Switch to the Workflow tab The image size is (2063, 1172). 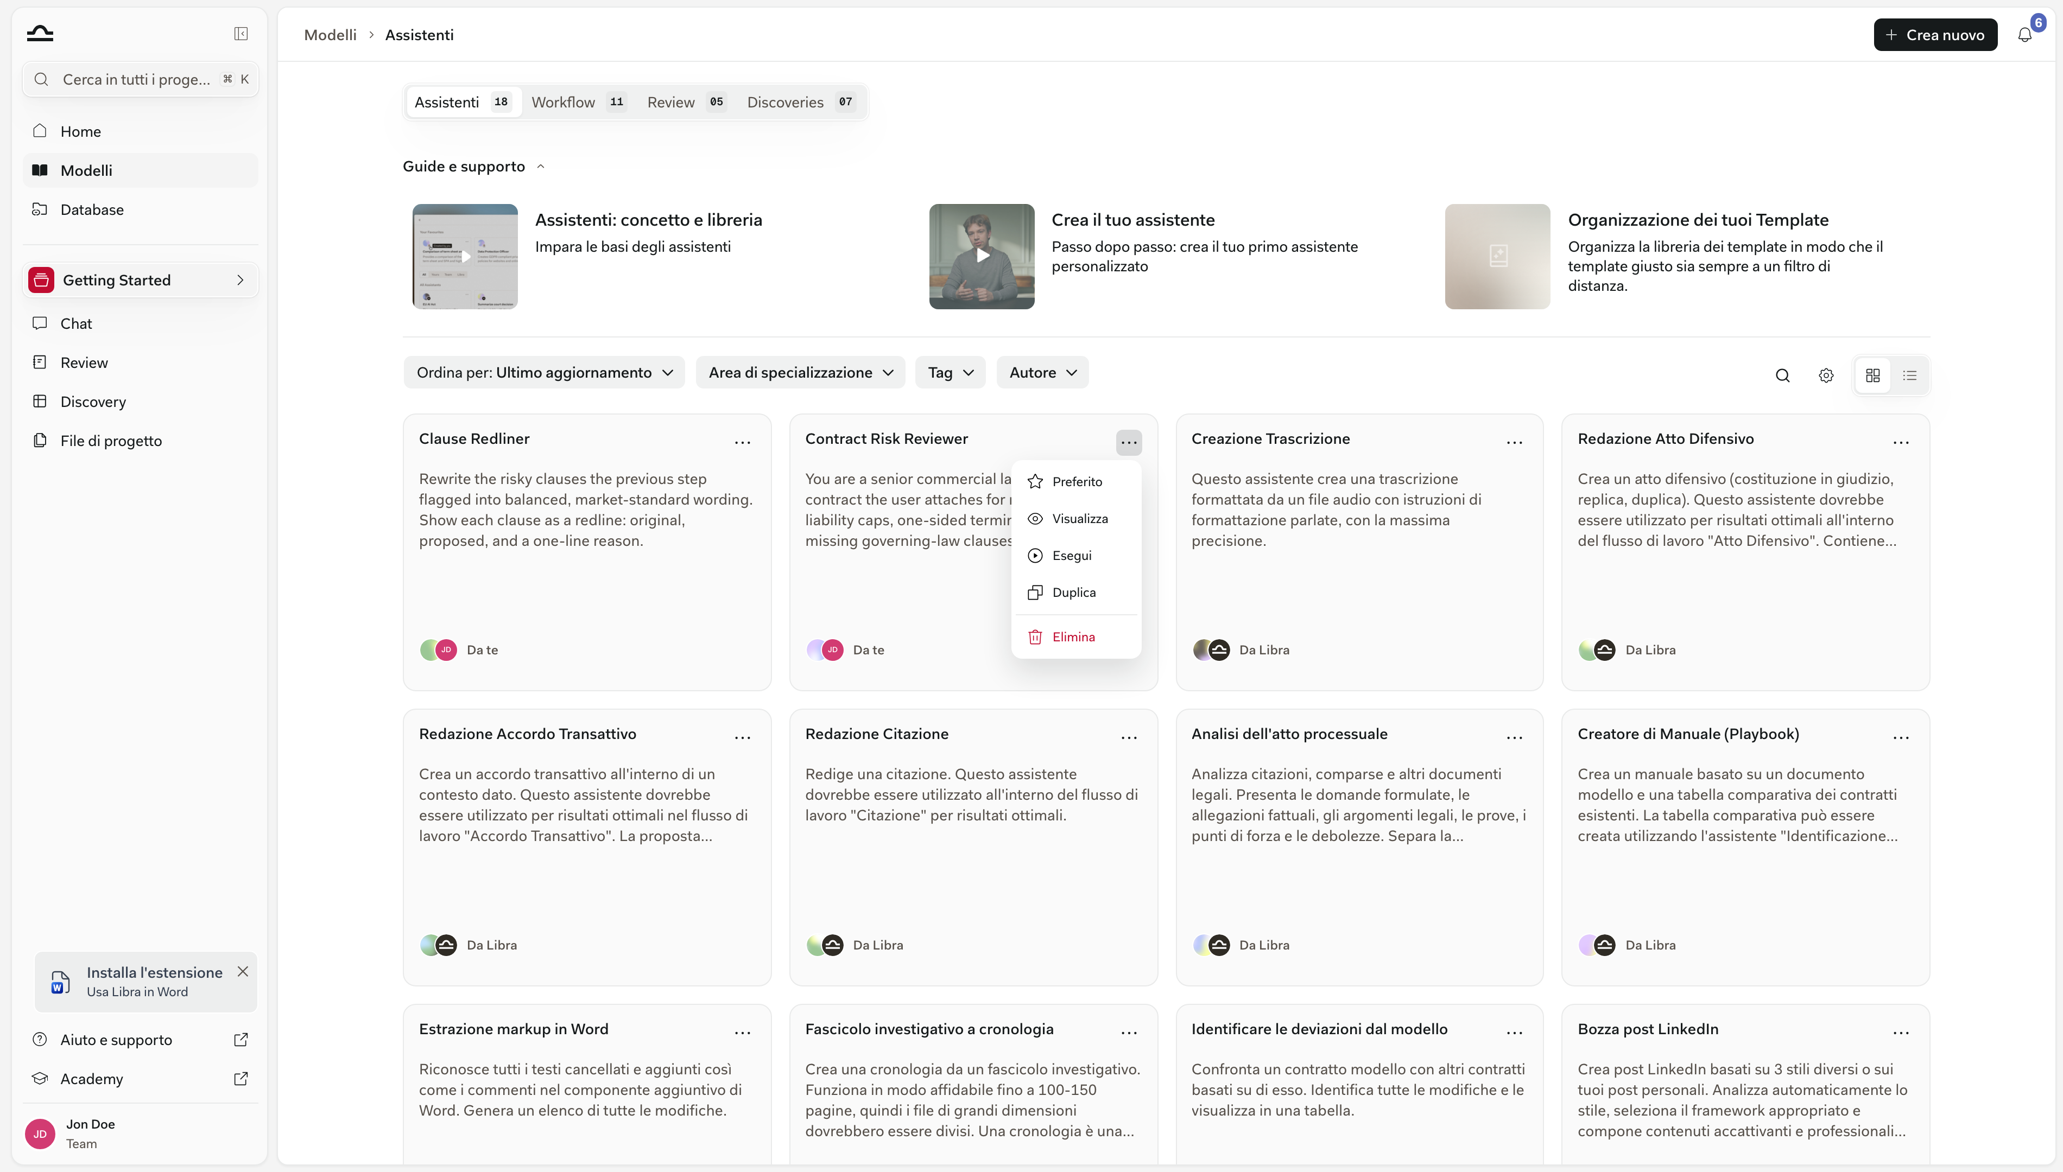tap(578, 102)
